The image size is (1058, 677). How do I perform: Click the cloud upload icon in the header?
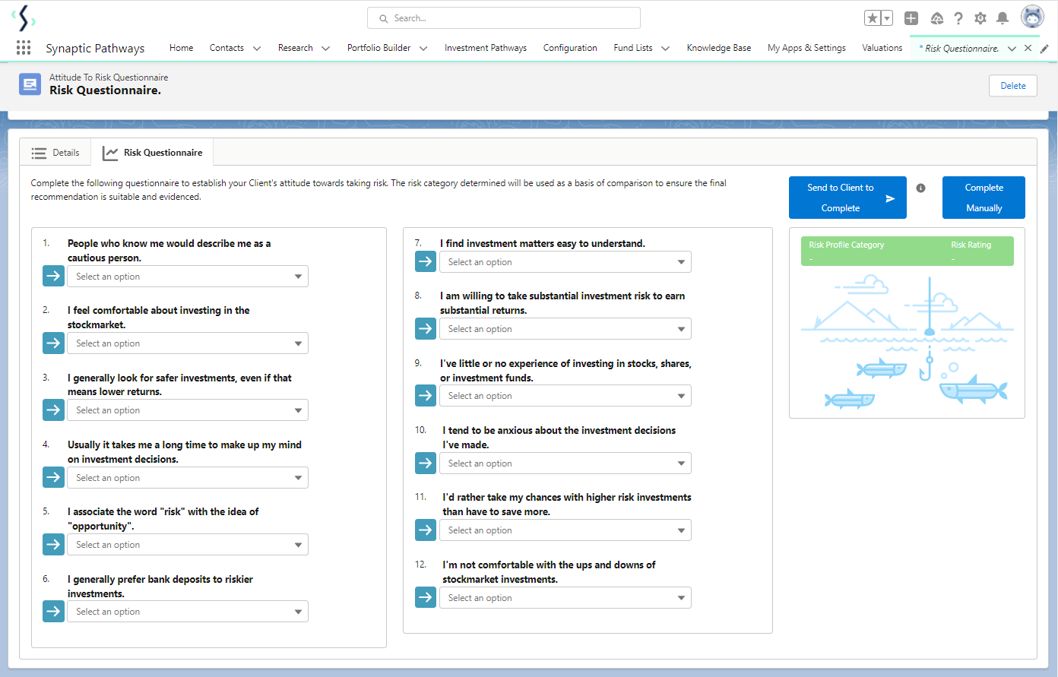[x=936, y=17]
